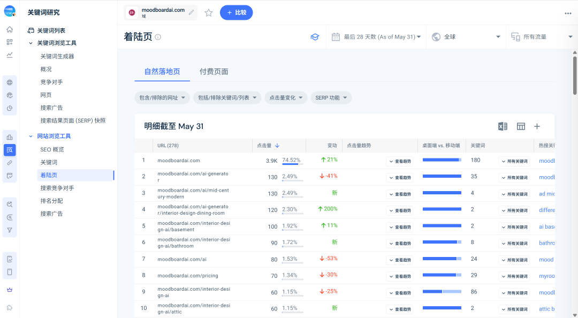
Task: Open the SERP 功能 filter dropdown
Action: 331,98
